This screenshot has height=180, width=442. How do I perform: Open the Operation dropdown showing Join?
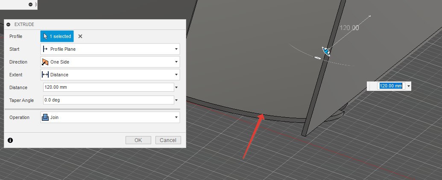(x=110, y=117)
